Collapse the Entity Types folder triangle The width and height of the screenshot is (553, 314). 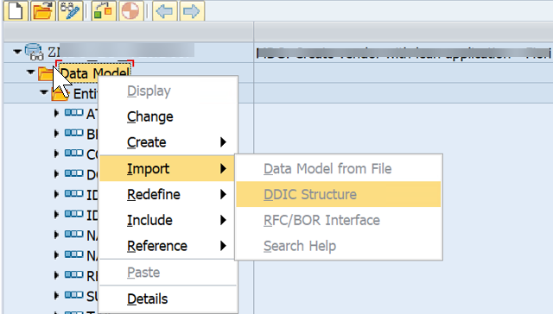coord(44,92)
